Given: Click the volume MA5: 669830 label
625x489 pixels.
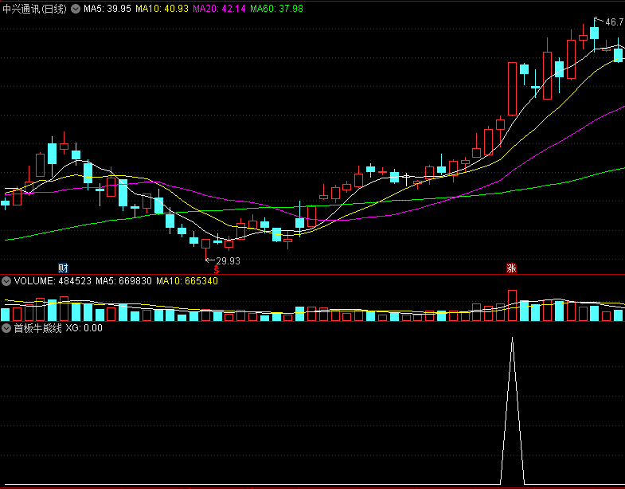Looking at the screenshot, I should pyautogui.click(x=123, y=281).
